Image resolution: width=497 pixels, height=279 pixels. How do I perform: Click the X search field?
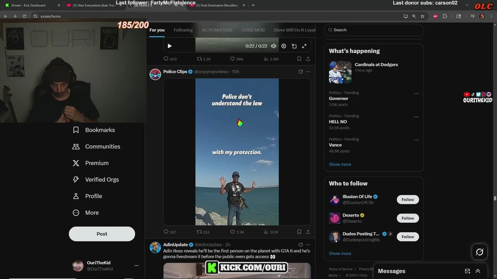click(374, 30)
